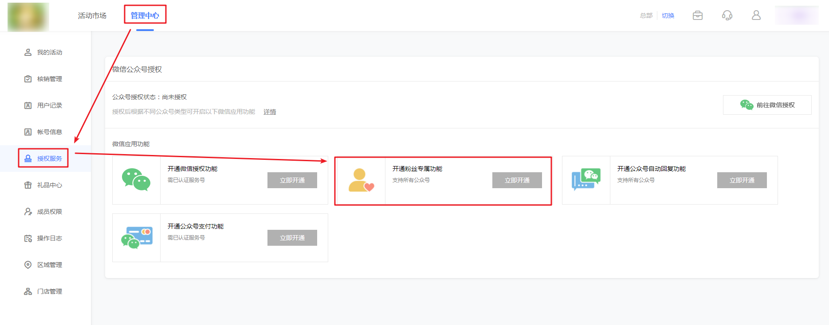
Task: Click the payment card icon for 支付功能
Action: click(137, 238)
